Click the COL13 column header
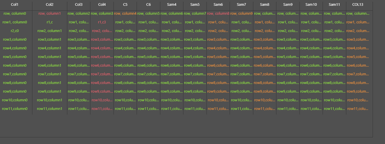 358,5
